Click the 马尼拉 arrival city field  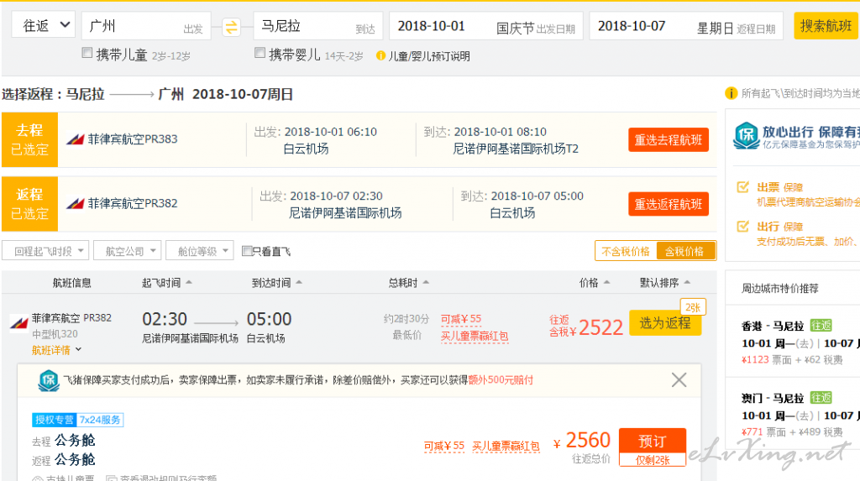point(318,26)
